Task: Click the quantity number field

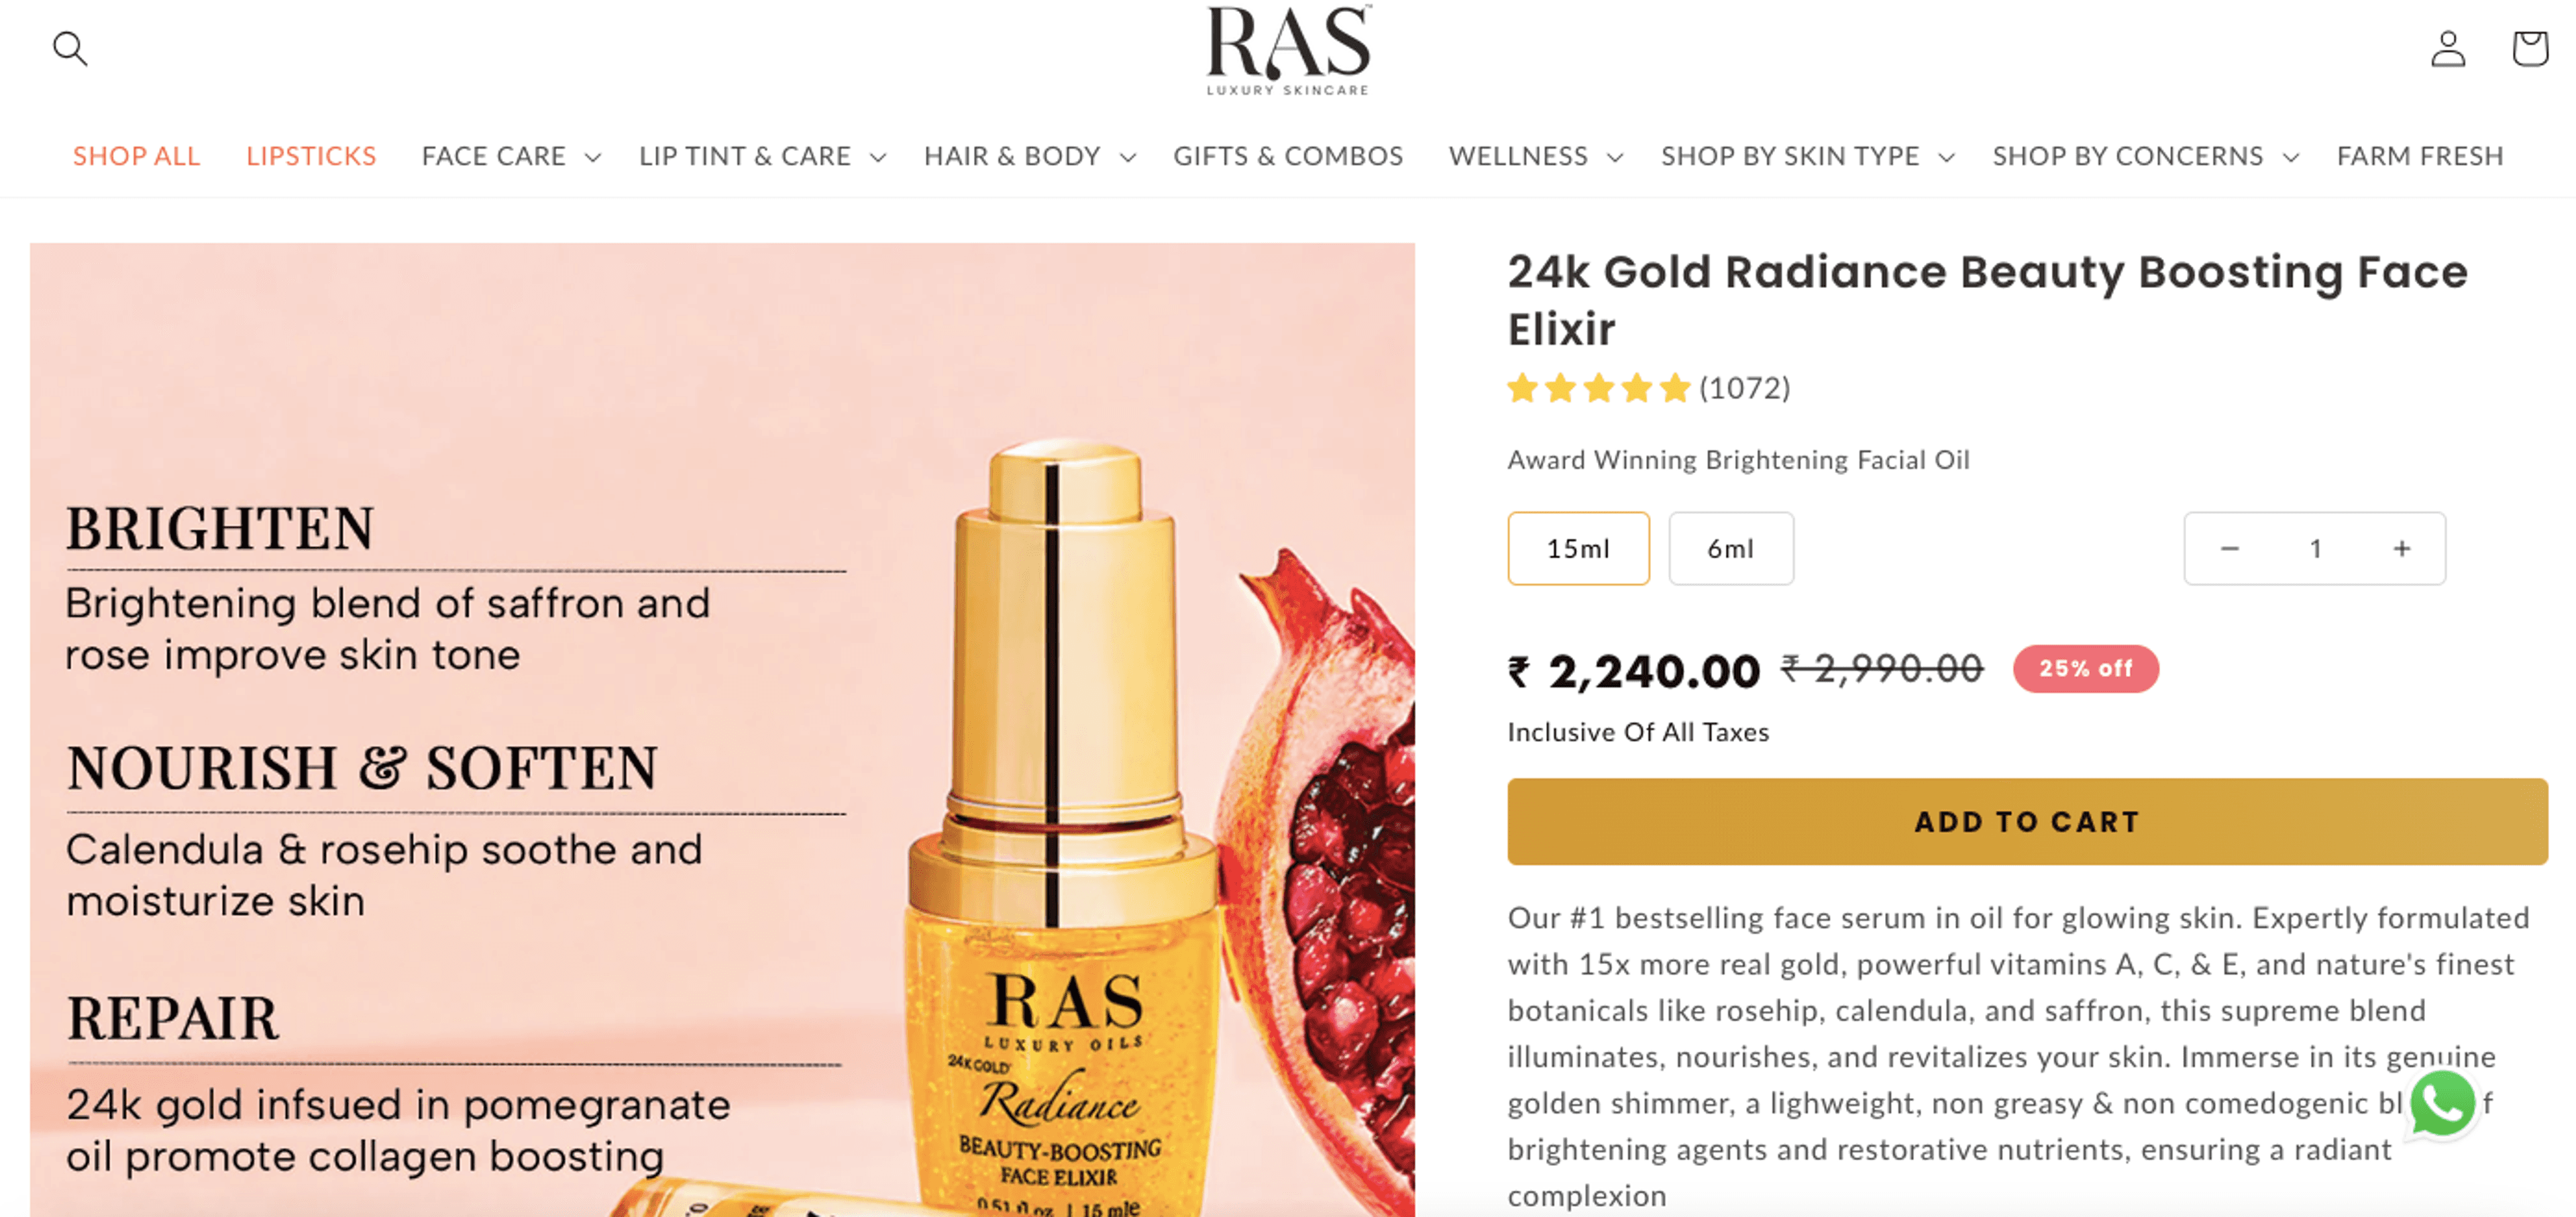Action: tap(2315, 549)
